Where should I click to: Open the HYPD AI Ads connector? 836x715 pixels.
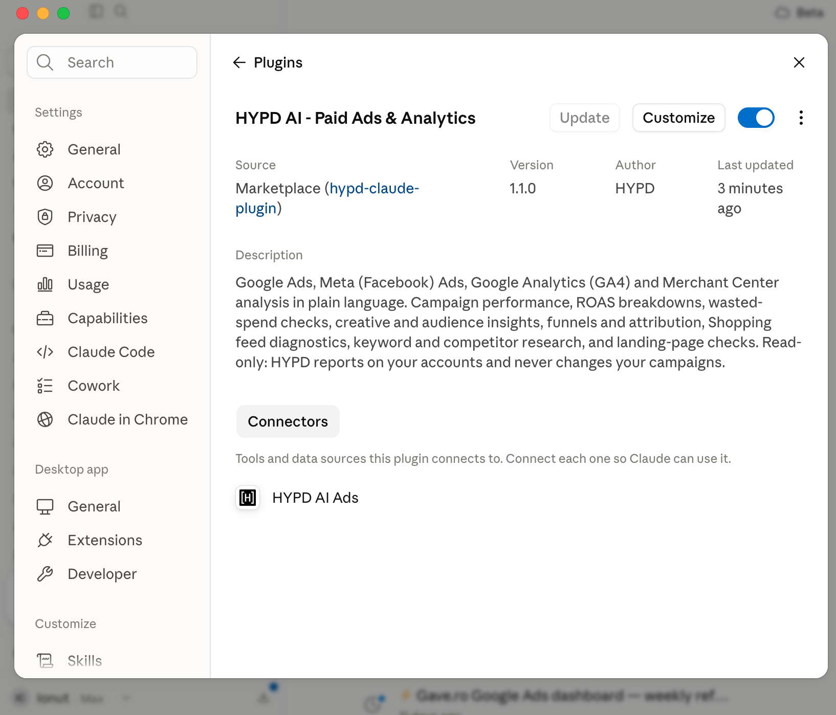[x=315, y=498]
